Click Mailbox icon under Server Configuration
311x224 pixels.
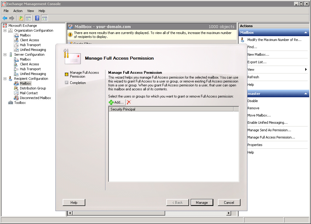click(x=16, y=59)
